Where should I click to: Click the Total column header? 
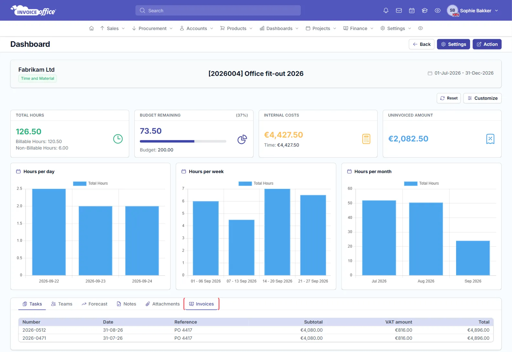pos(484,322)
